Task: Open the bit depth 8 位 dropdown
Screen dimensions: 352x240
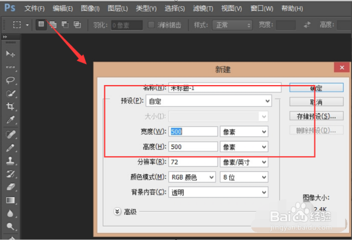Action: pos(244,177)
